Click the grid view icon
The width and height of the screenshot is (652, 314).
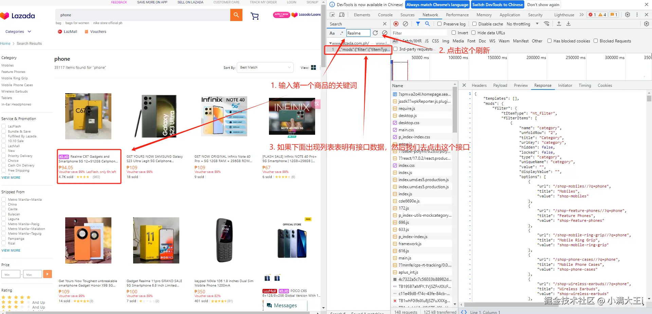[313, 67]
